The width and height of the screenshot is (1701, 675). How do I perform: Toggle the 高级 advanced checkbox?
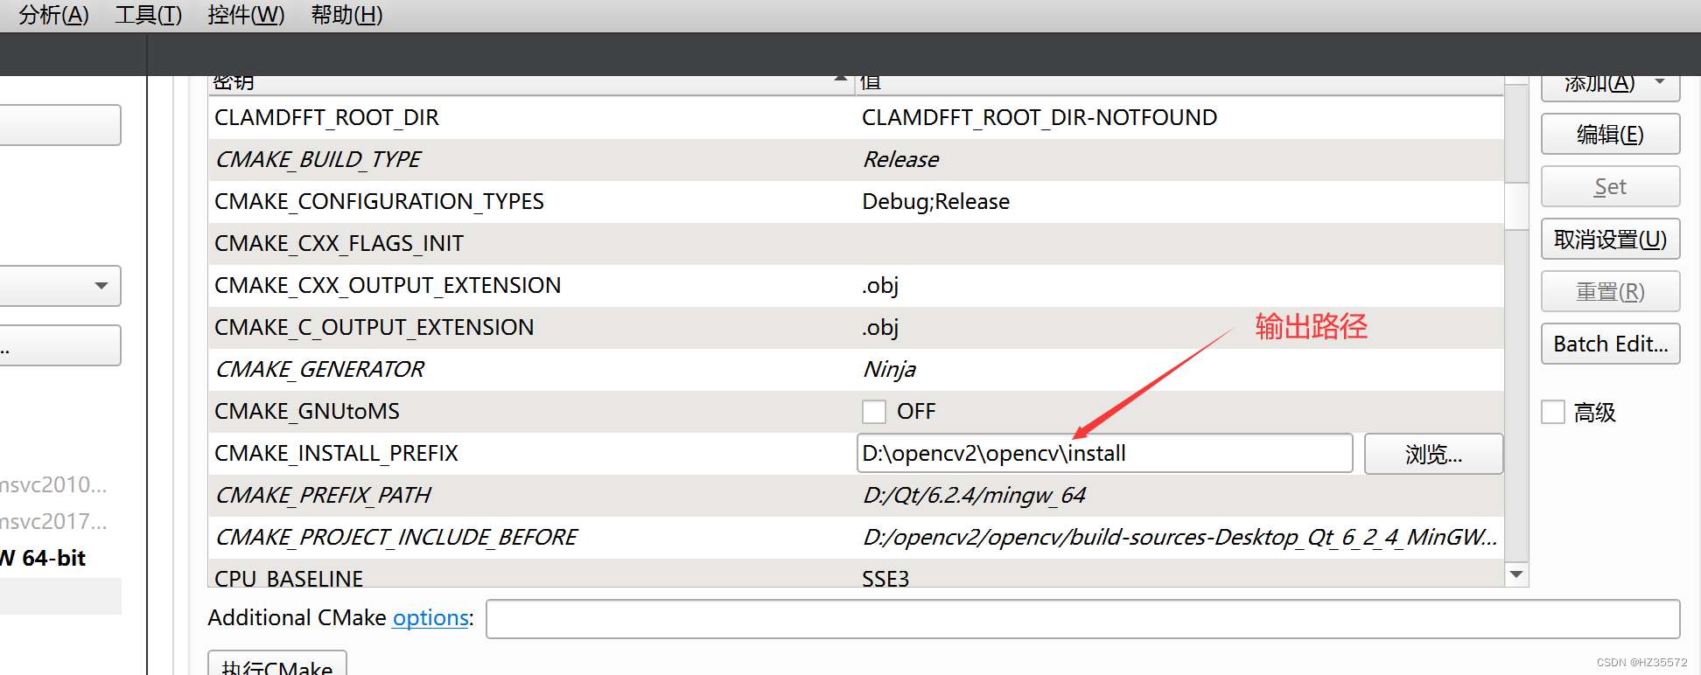1553,412
